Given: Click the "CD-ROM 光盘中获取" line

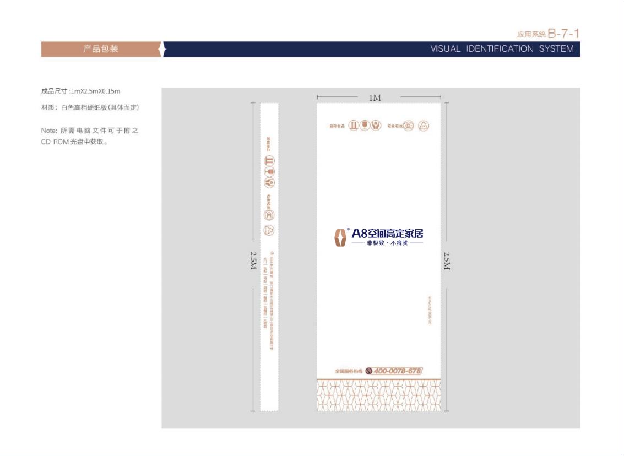Looking at the screenshot, I should pyautogui.click(x=74, y=142).
